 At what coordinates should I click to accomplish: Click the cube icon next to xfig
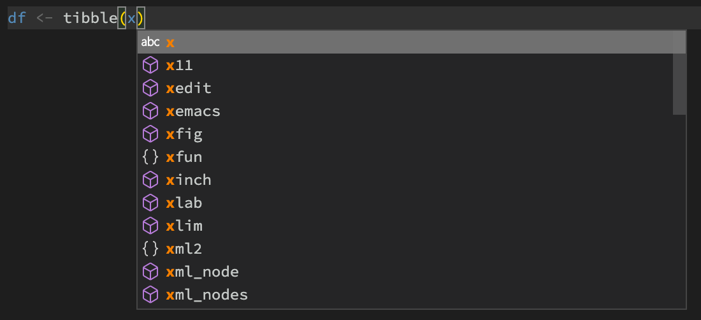coord(150,134)
